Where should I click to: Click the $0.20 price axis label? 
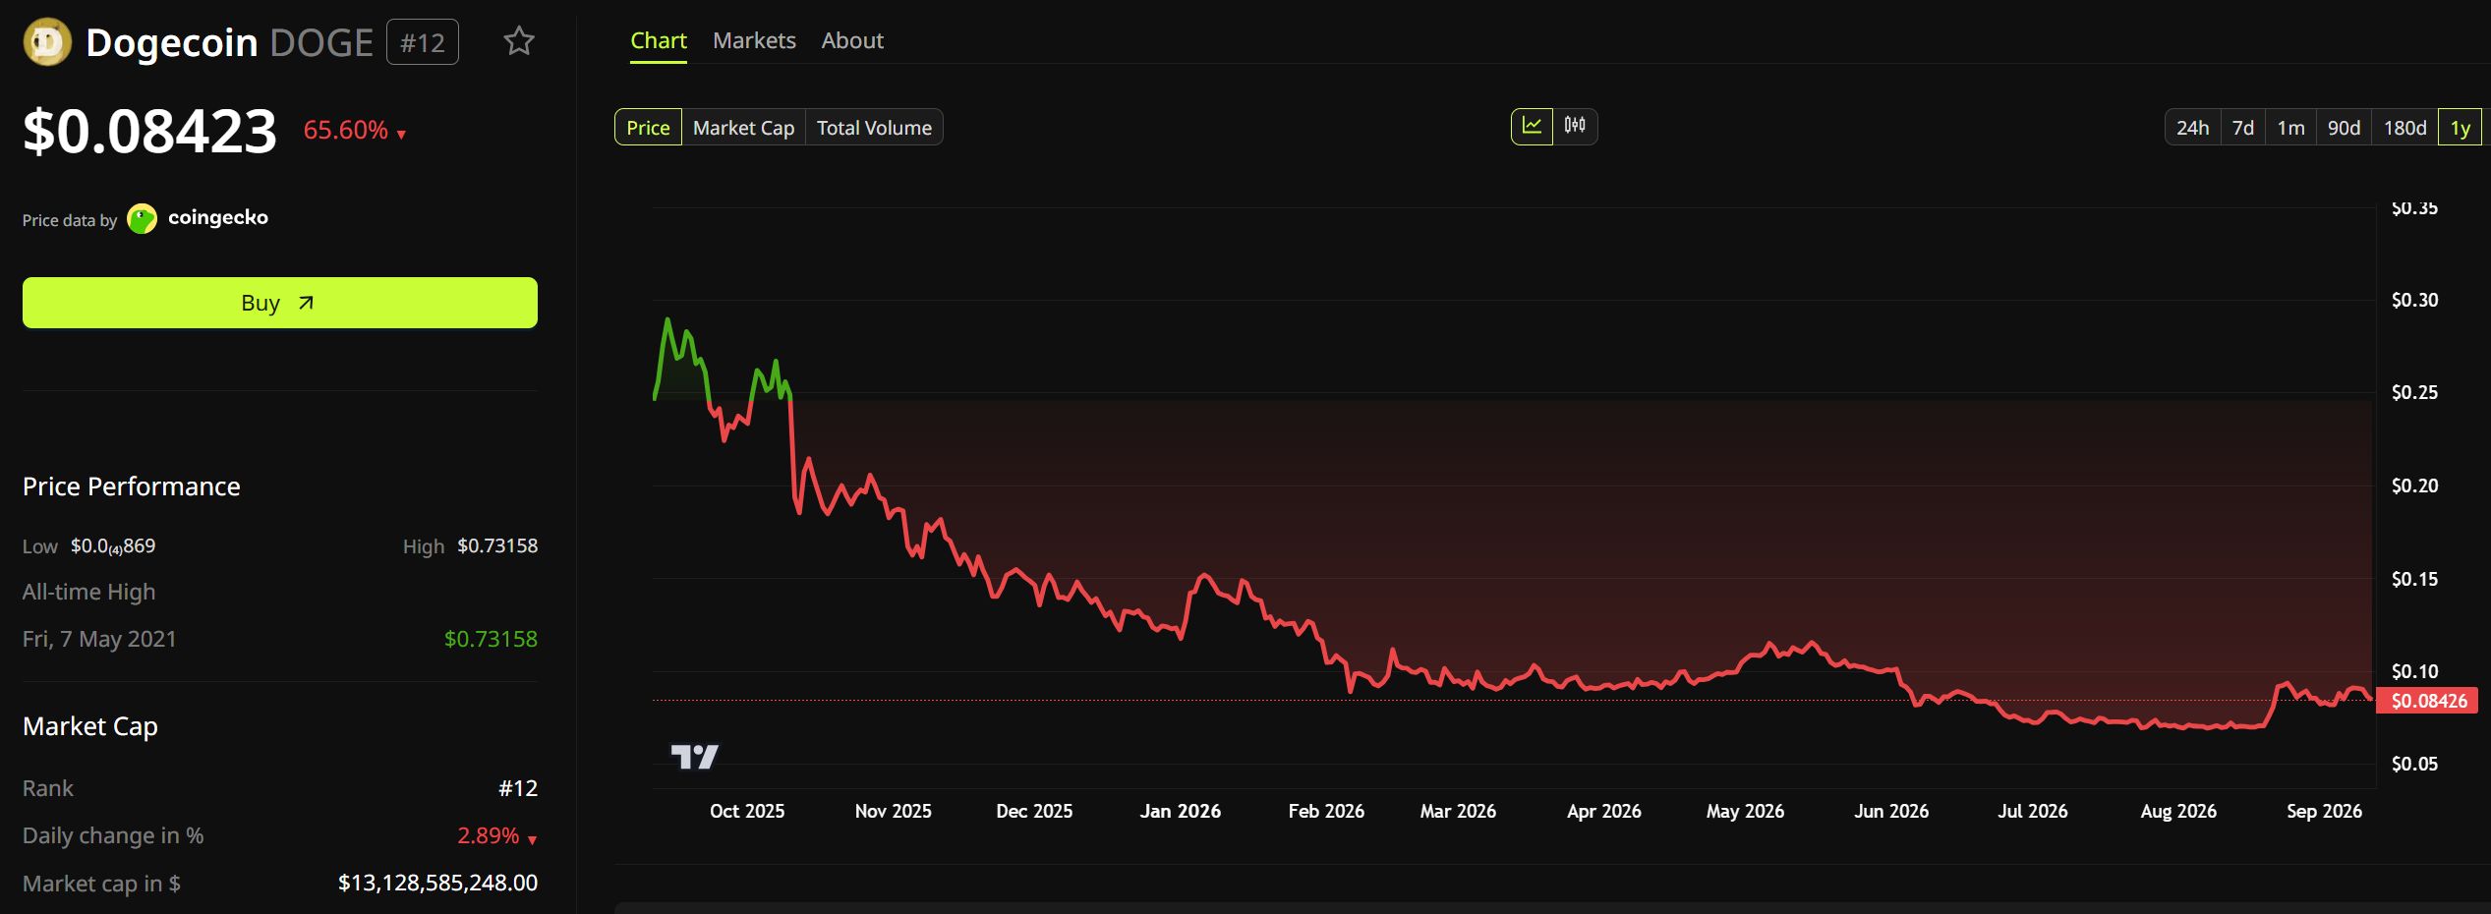pos(2415,486)
